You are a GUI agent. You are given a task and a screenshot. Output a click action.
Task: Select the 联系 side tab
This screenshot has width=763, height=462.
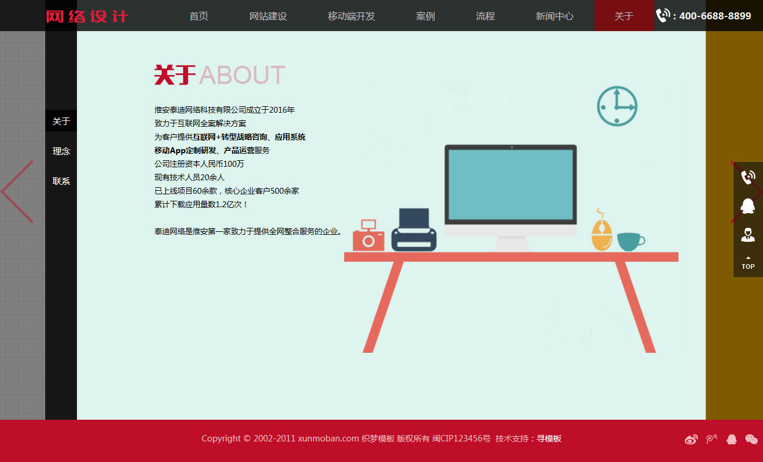[x=61, y=181]
